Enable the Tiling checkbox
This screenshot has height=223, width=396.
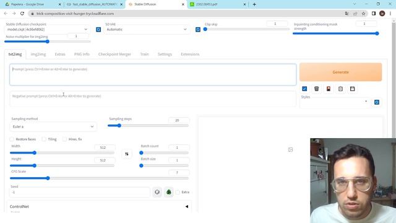click(x=44, y=139)
